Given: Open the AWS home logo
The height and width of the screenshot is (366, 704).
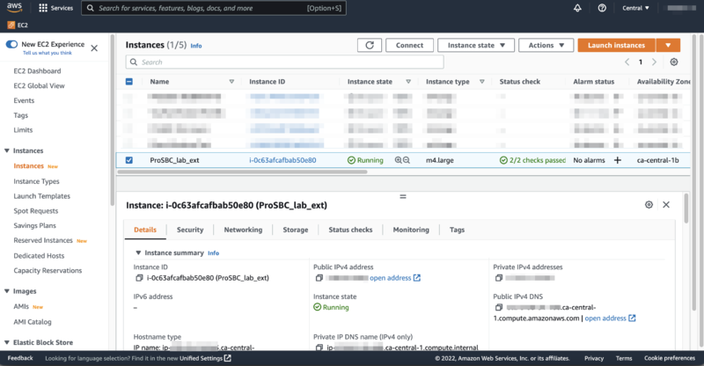Looking at the screenshot, I should click(x=14, y=7).
